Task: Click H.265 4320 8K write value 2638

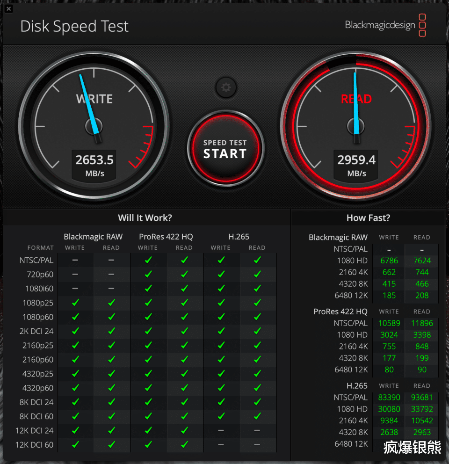Action: tap(389, 432)
